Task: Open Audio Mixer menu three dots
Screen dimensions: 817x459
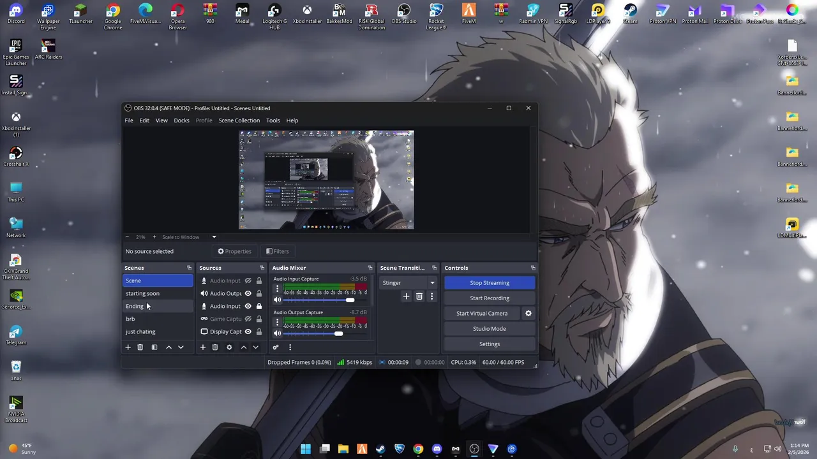Action: (290, 347)
